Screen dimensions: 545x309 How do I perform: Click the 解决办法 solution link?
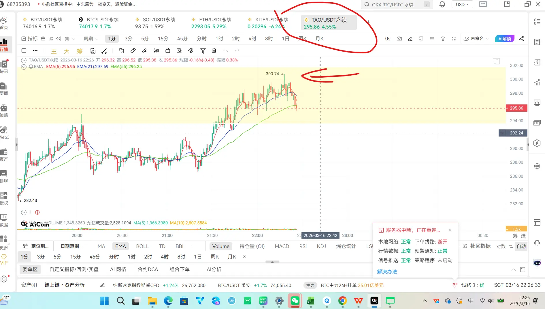[x=387, y=272]
